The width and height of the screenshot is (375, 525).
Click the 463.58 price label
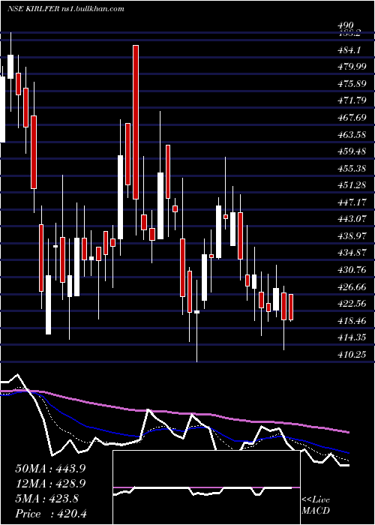[352, 135]
